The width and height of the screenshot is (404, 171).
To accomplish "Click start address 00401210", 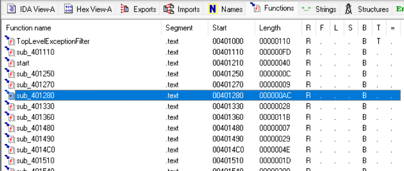I will click(x=228, y=63).
